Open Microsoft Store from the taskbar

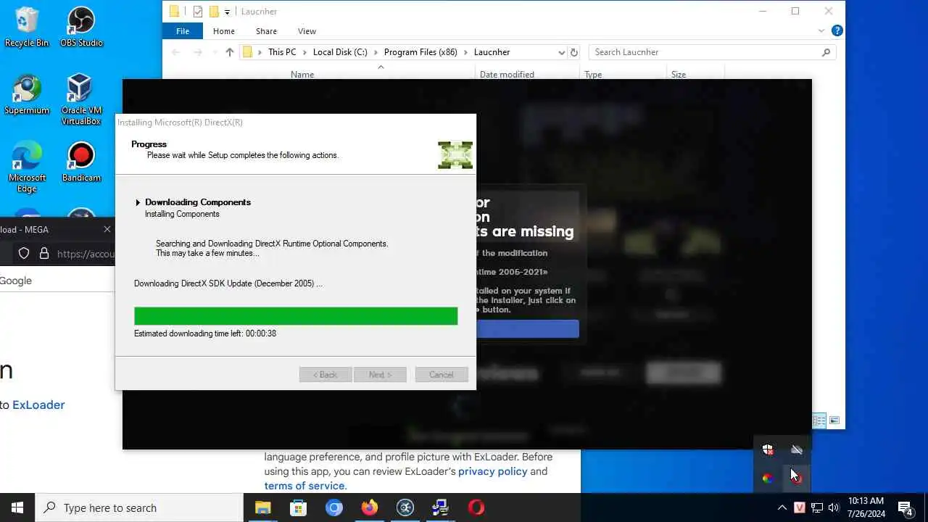[x=298, y=507]
